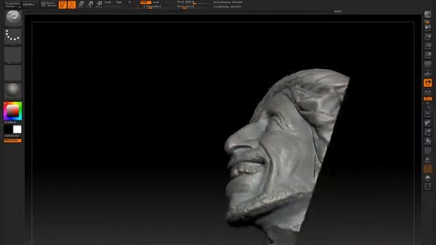Viewport: 436px width, 245px height.
Task: Open the empty Texture slot
Action: point(13,73)
